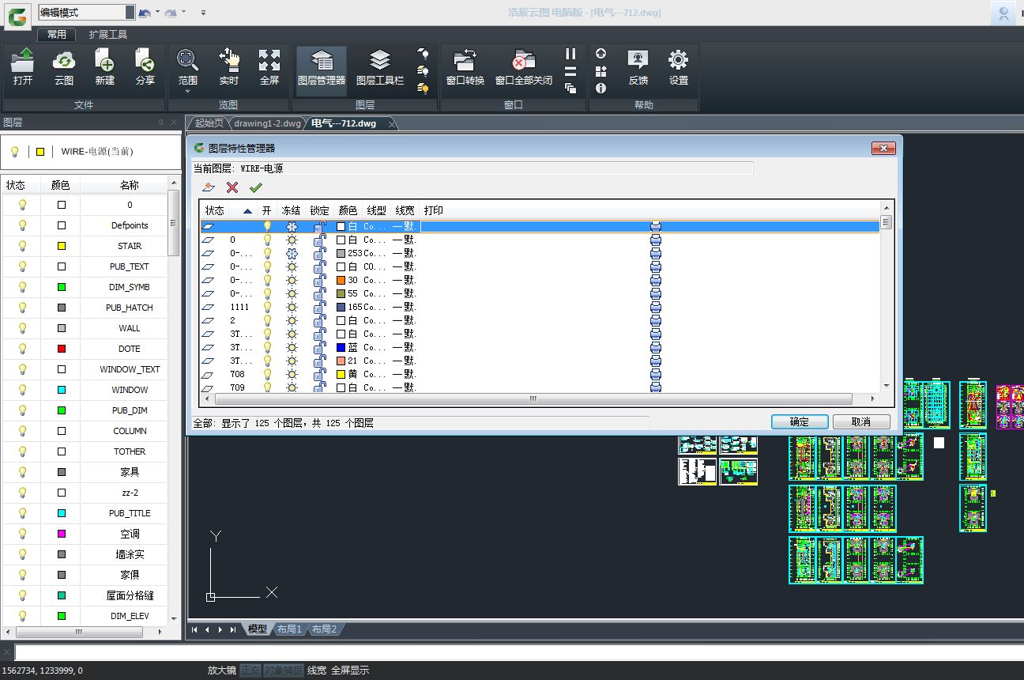
Task: Toggle freeze sun icon for layer 1111
Action: pos(292,307)
